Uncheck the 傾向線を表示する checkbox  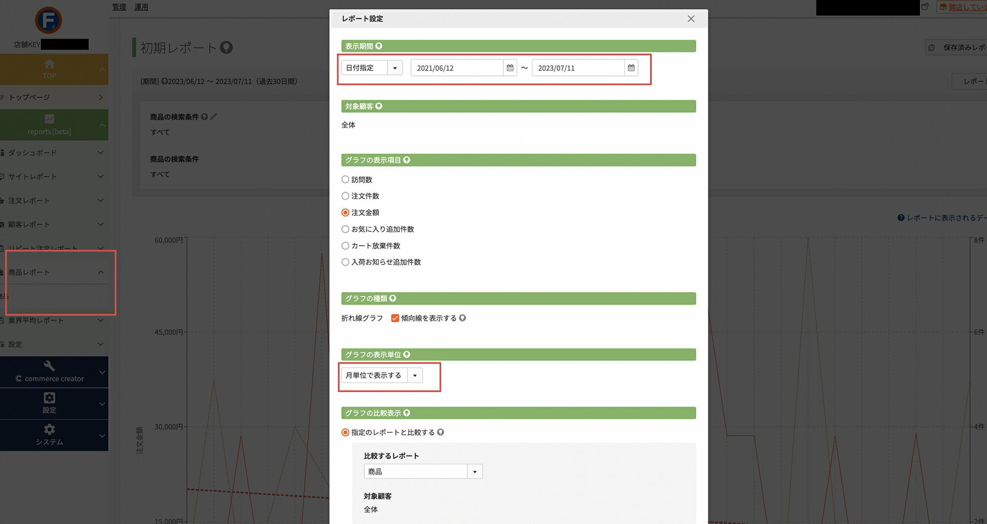pyautogui.click(x=395, y=318)
